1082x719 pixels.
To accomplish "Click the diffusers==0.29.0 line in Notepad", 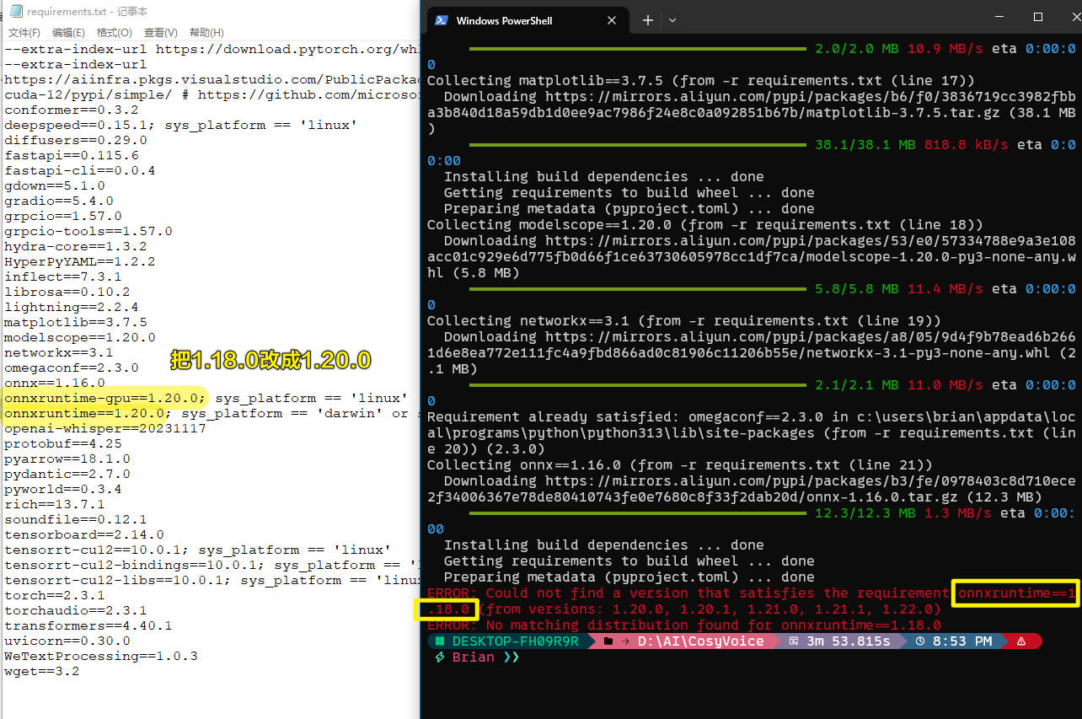I will [x=76, y=140].
